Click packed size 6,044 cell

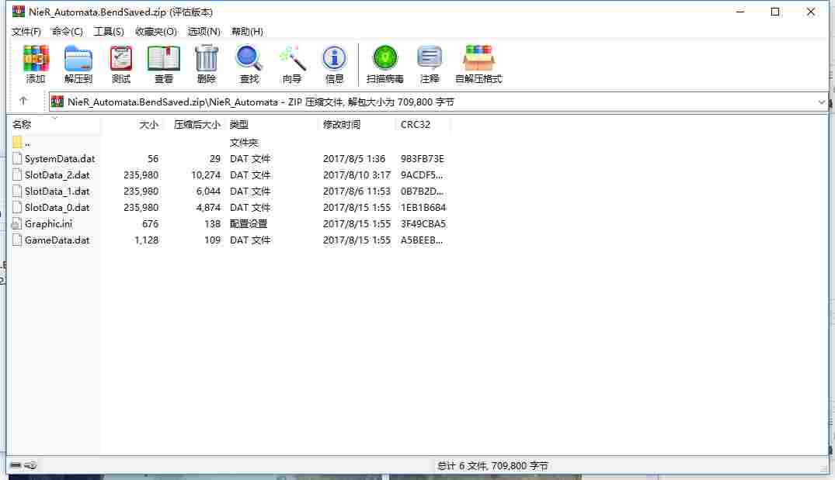[x=207, y=191]
